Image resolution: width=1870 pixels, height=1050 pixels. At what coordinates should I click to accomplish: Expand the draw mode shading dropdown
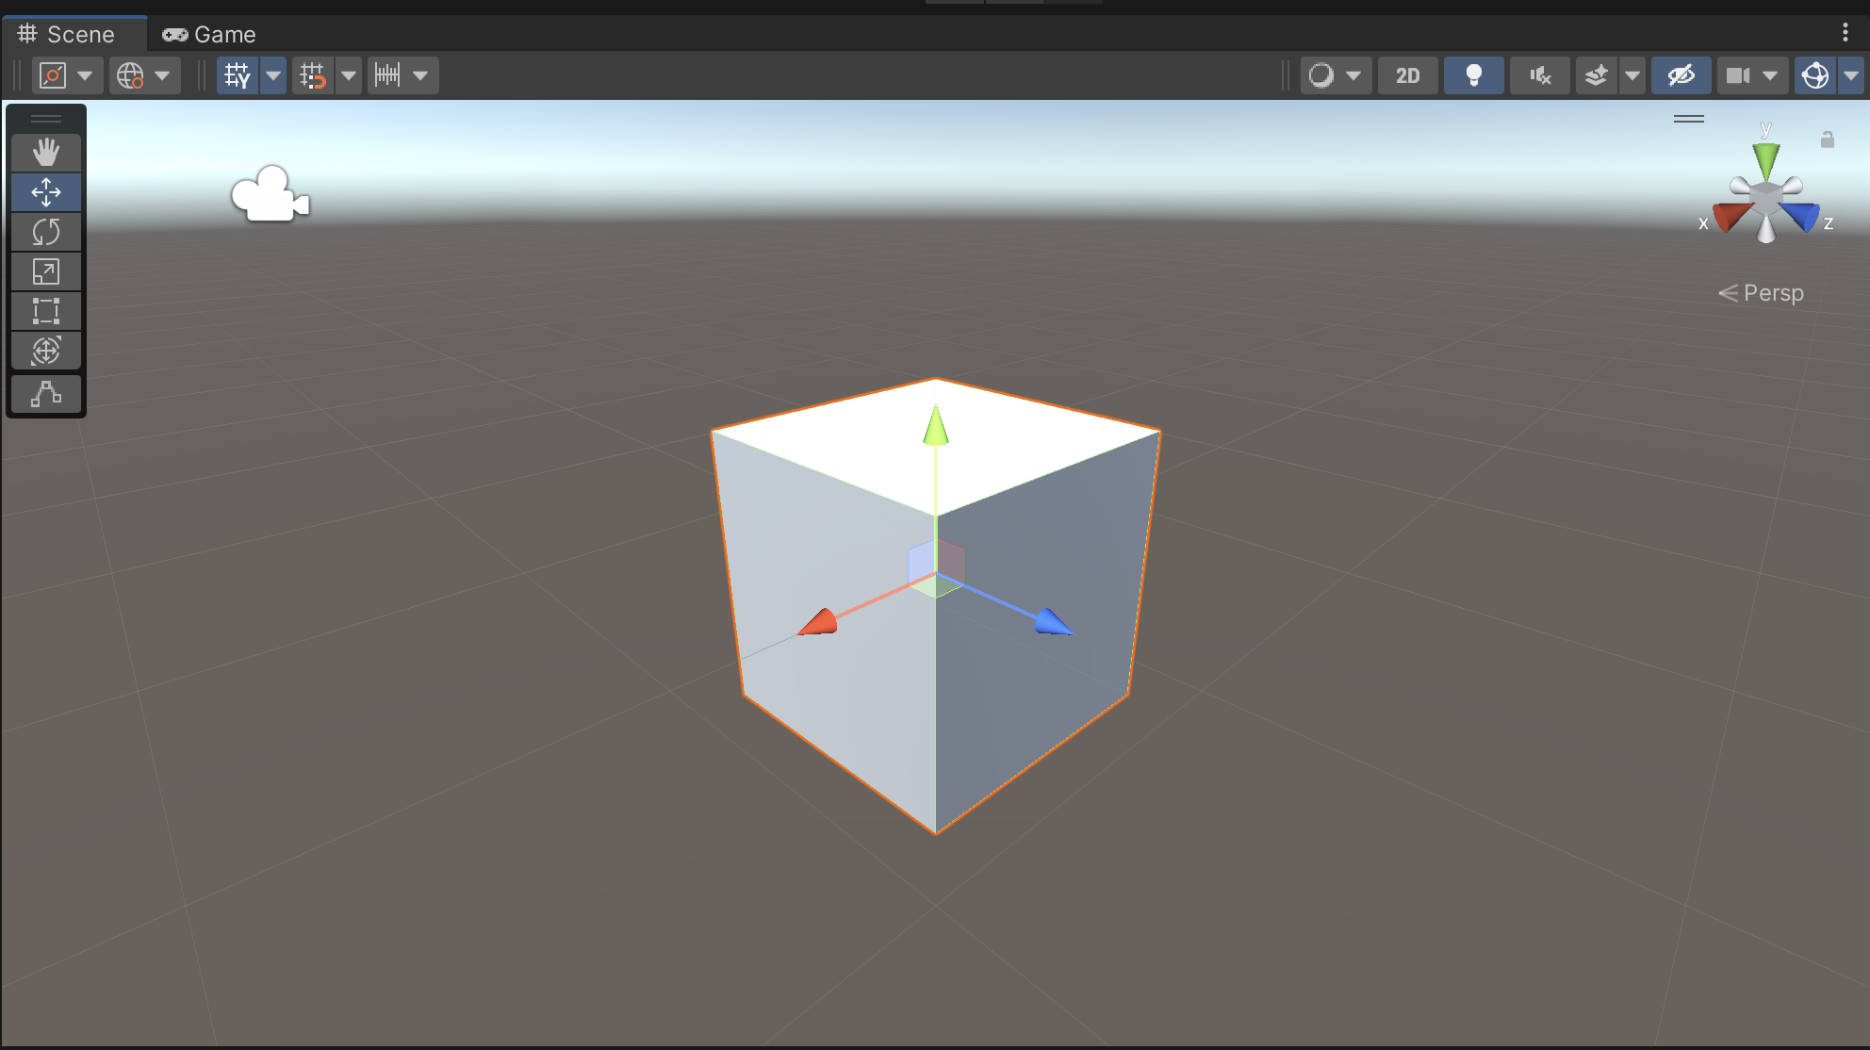click(x=1353, y=75)
